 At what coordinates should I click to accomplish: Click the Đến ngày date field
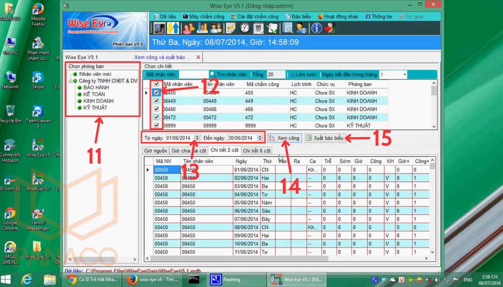click(x=242, y=138)
